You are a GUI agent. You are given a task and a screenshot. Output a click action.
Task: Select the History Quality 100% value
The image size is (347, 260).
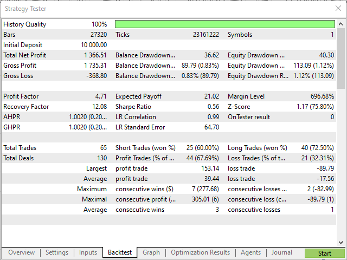[x=99, y=24]
